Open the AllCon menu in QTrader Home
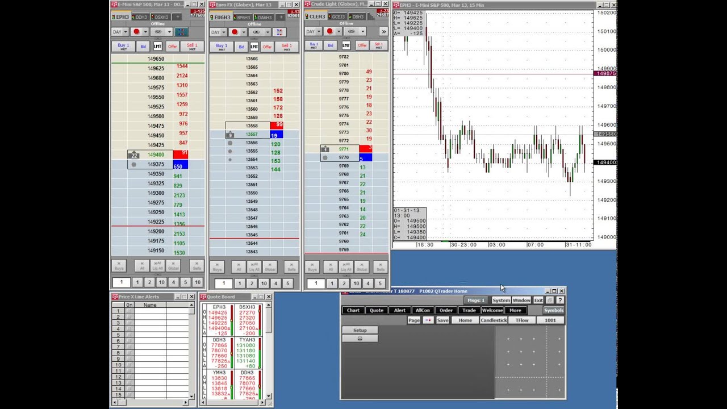 tap(423, 310)
